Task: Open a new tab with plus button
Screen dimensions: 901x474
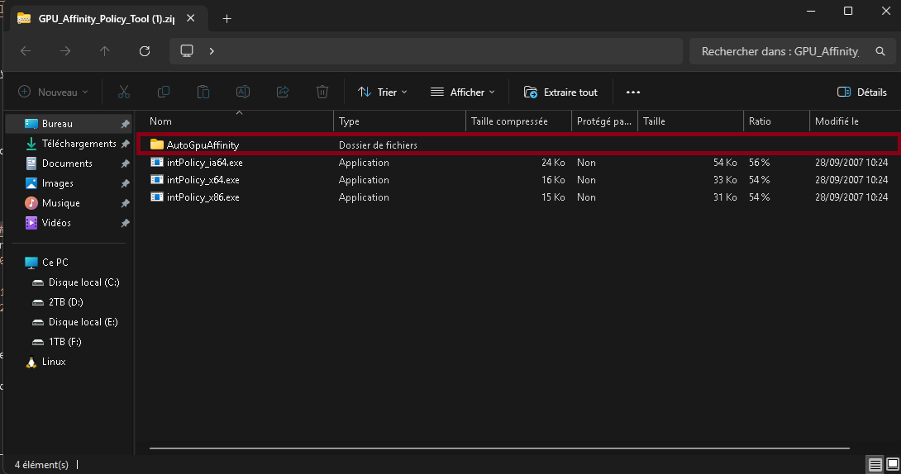Action: click(226, 18)
